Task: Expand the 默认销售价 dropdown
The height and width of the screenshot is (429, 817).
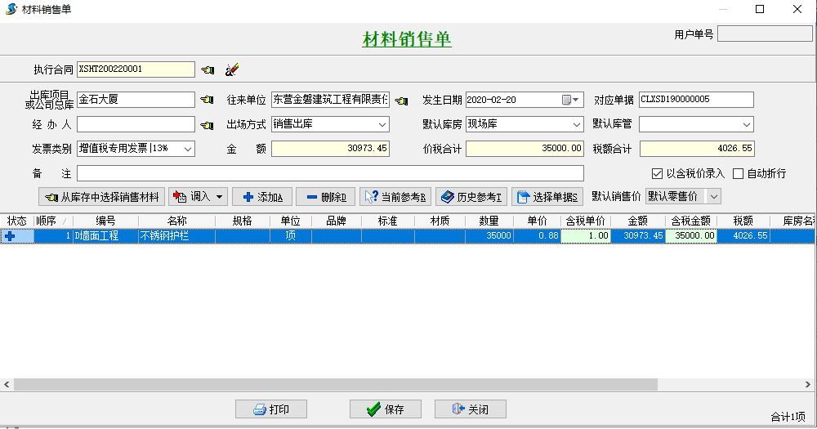Action: click(x=714, y=196)
